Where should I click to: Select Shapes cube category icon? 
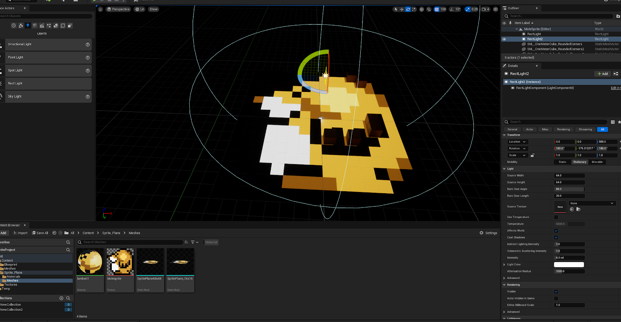(35, 26)
